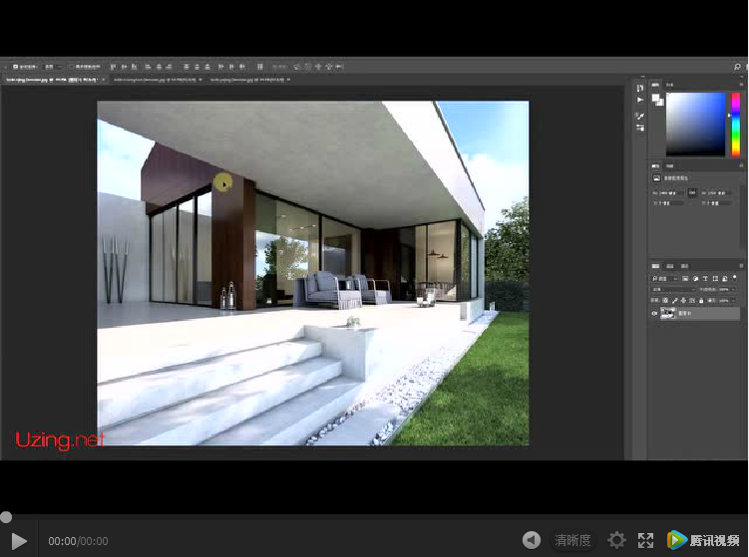Open the Brush settings panel icon
The height and width of the screenshot is (557, 749).
(x=639, y=117)
